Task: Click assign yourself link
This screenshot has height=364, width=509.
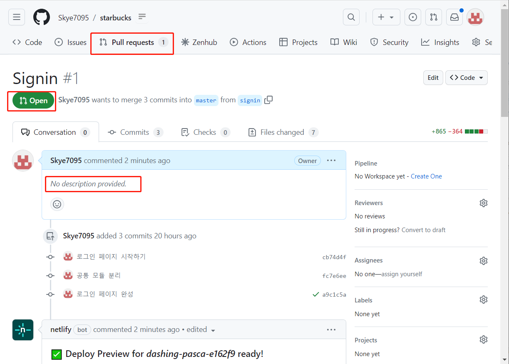Action: pos(402,274)
